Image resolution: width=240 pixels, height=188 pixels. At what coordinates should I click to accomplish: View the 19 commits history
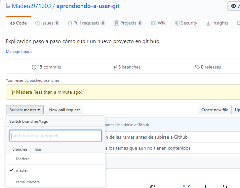(x=46, y=67)
